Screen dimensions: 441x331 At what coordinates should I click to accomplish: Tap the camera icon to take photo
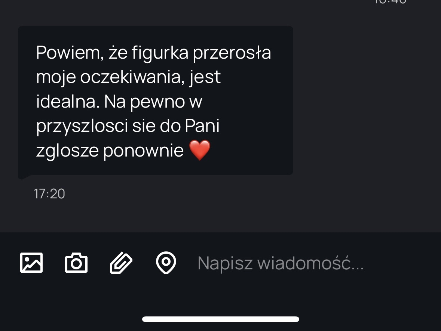76,263
